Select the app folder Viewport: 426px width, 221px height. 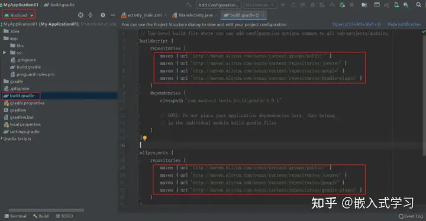pyautogui.click(x=11, y=38)
